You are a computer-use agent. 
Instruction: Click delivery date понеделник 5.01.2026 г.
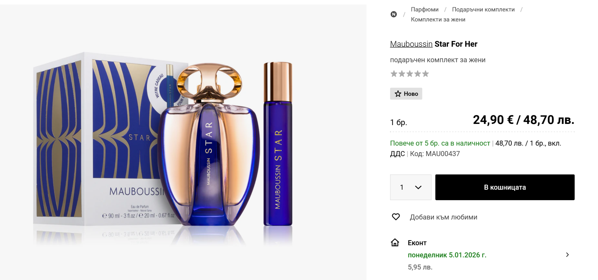click(447, 255)
